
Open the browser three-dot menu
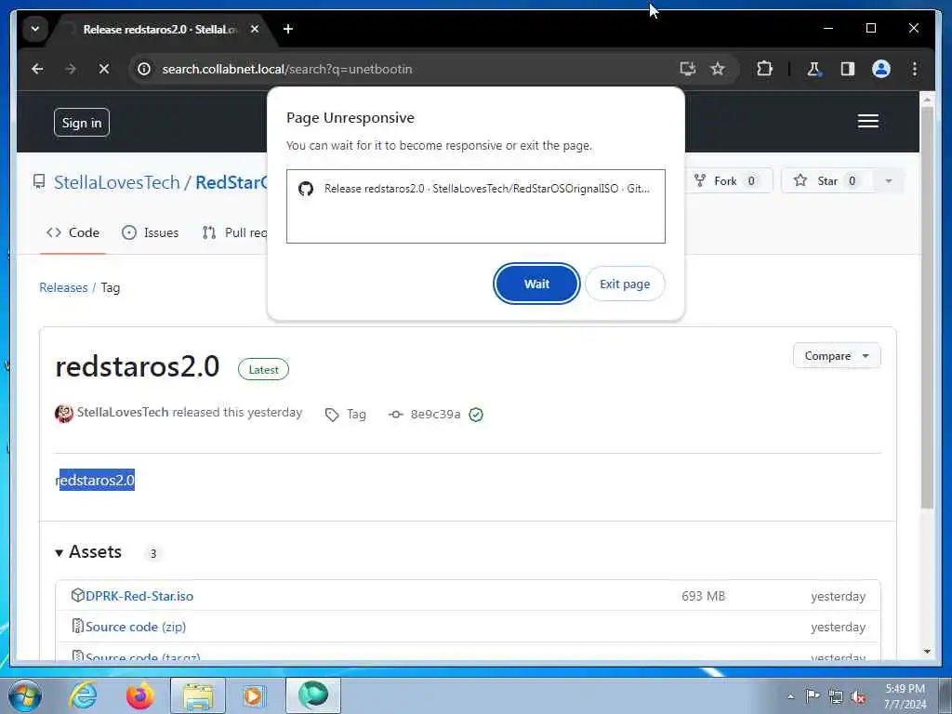click(915, 69)
